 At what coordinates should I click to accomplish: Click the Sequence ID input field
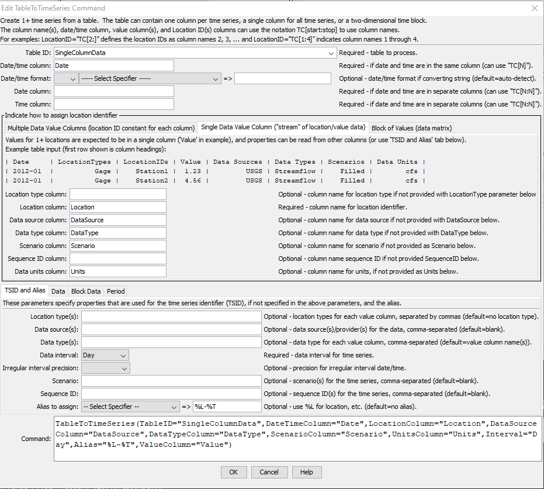coord(171,394)
